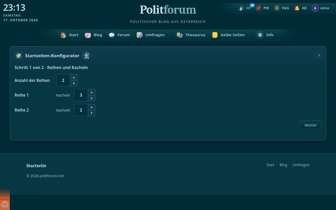336x210 pixels.
Task: Increase Reihe 1 Kacheln count
Action: 92,92
